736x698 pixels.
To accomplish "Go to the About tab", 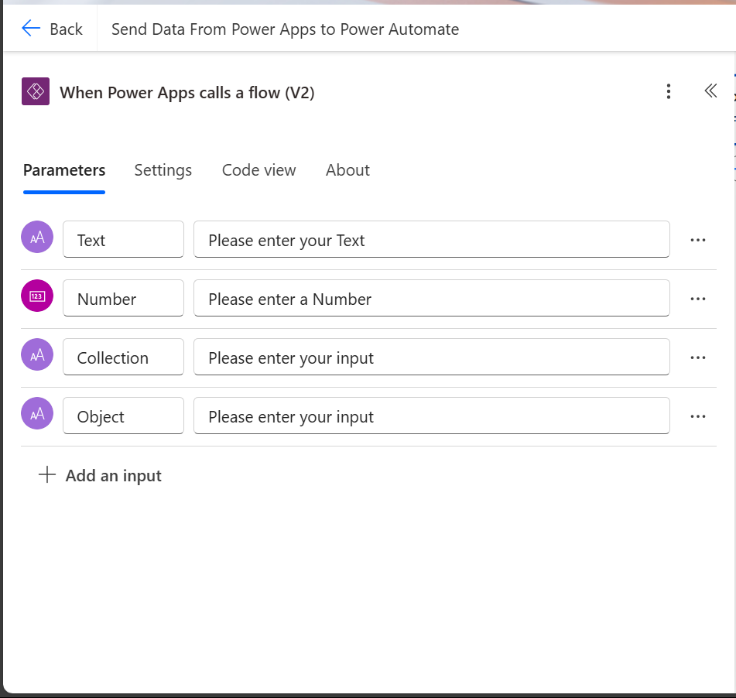I will (347, 170).
